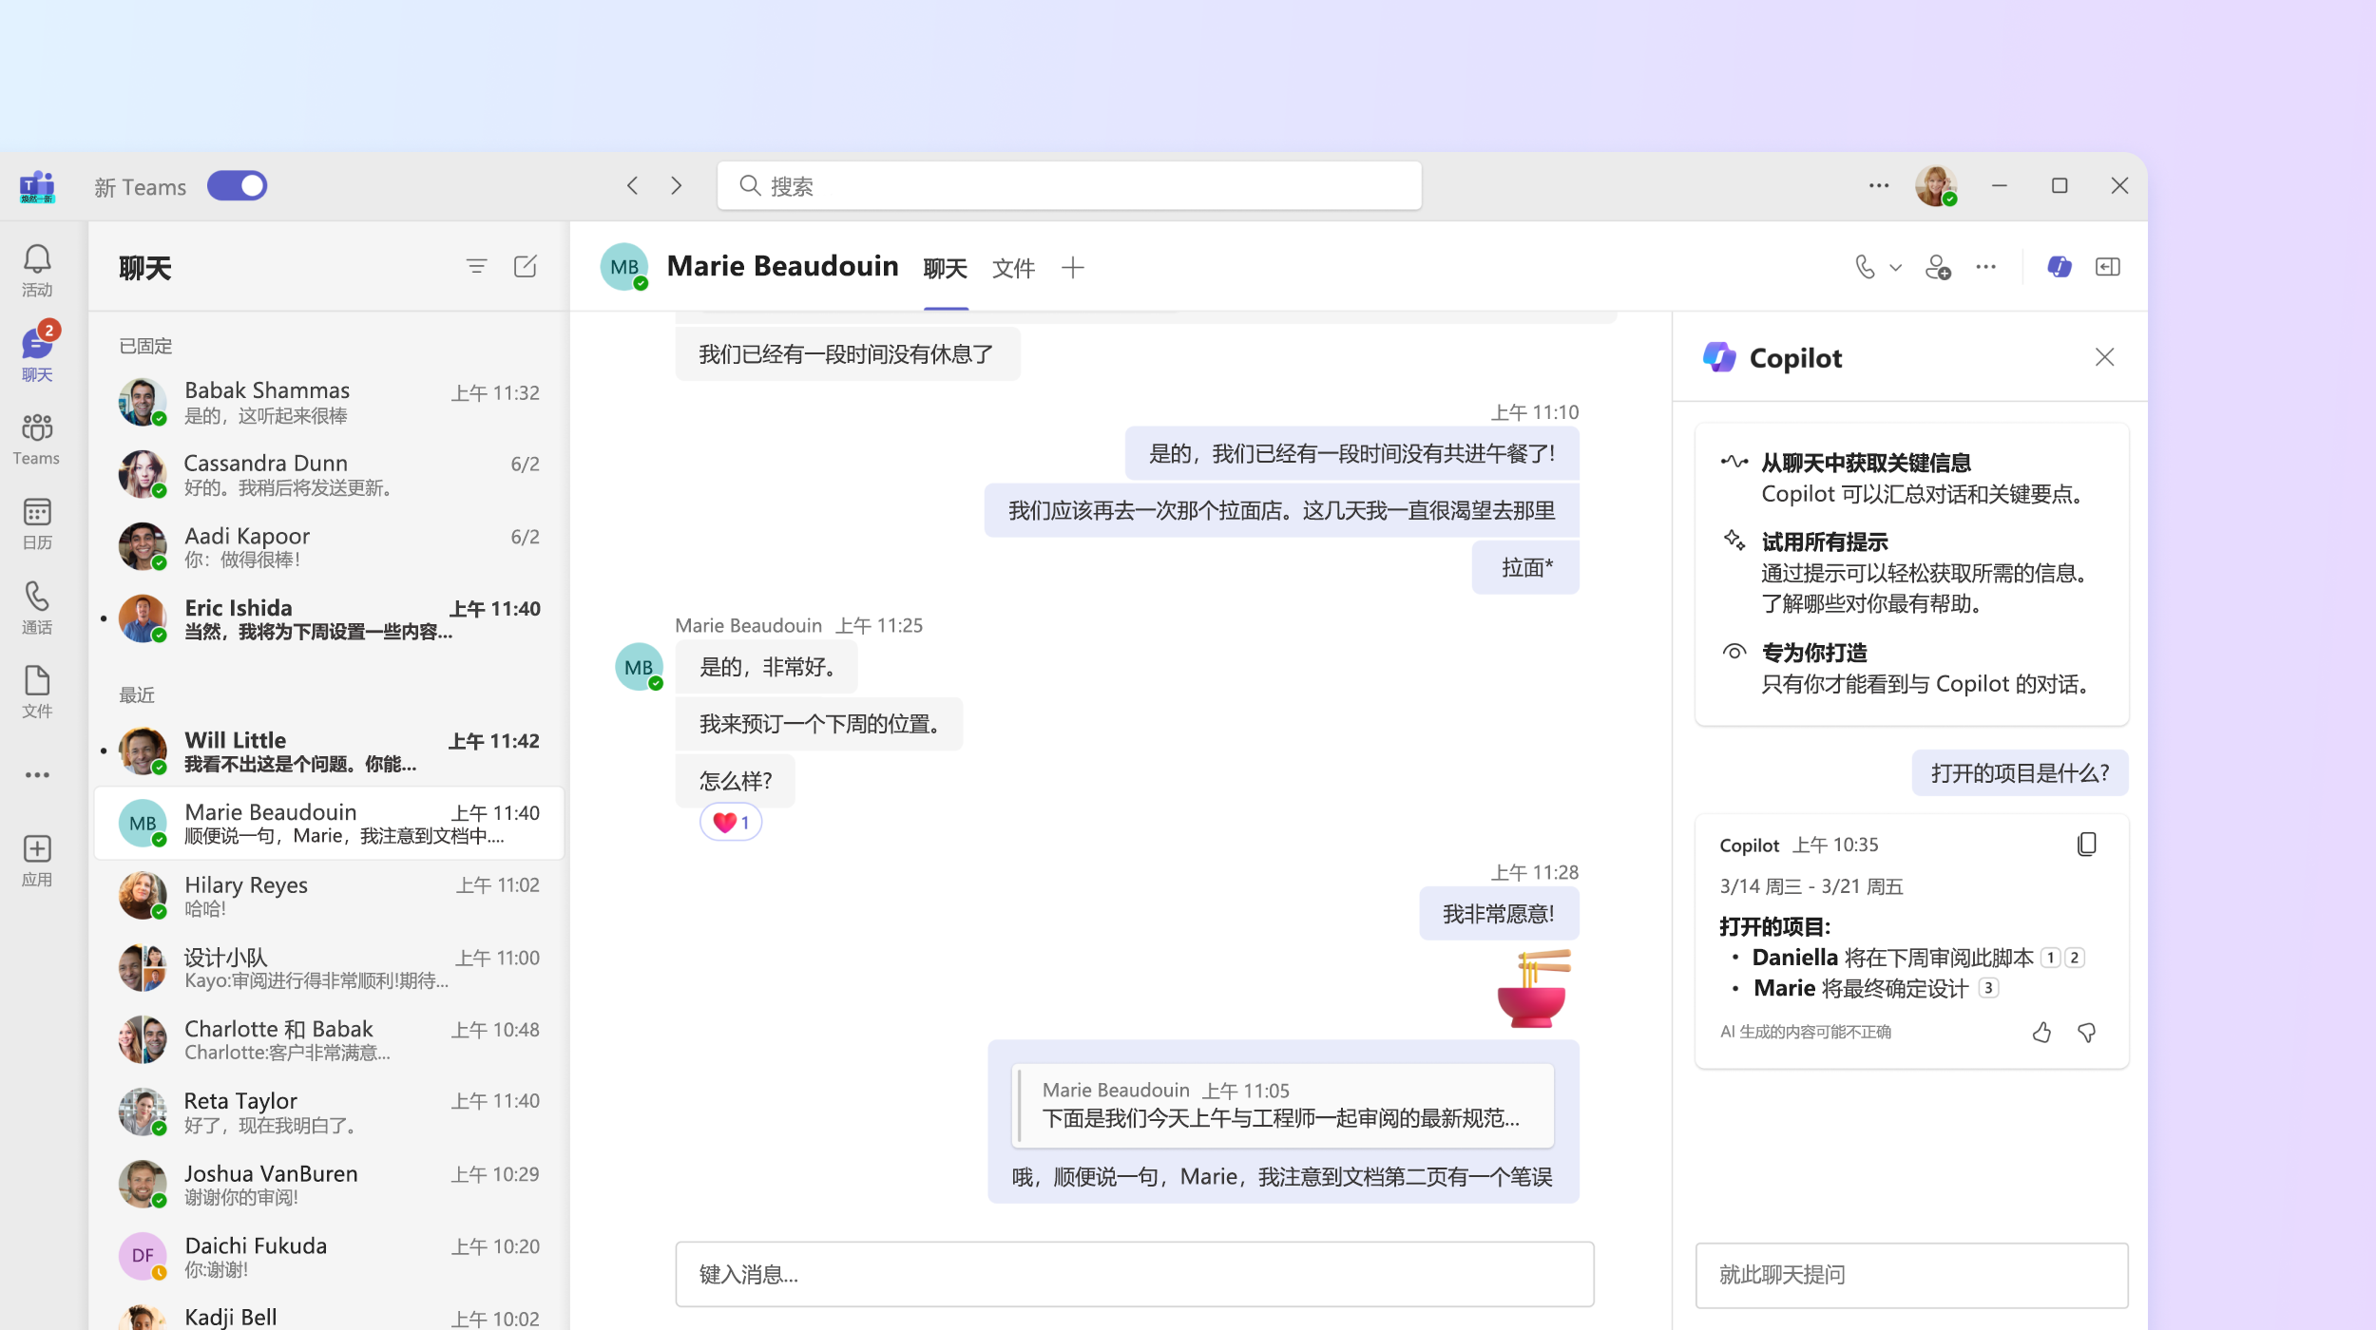The height and width of the screenshot is (1330, 2376).
Task: Select the 聊天 chat tab
Action: point(947,266)
